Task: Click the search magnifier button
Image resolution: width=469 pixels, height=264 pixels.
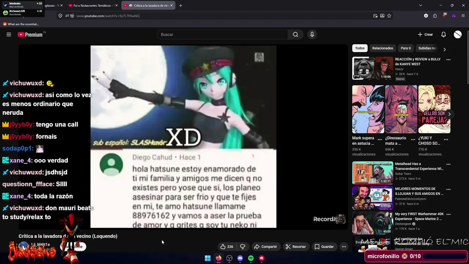Action: [295, 34]
